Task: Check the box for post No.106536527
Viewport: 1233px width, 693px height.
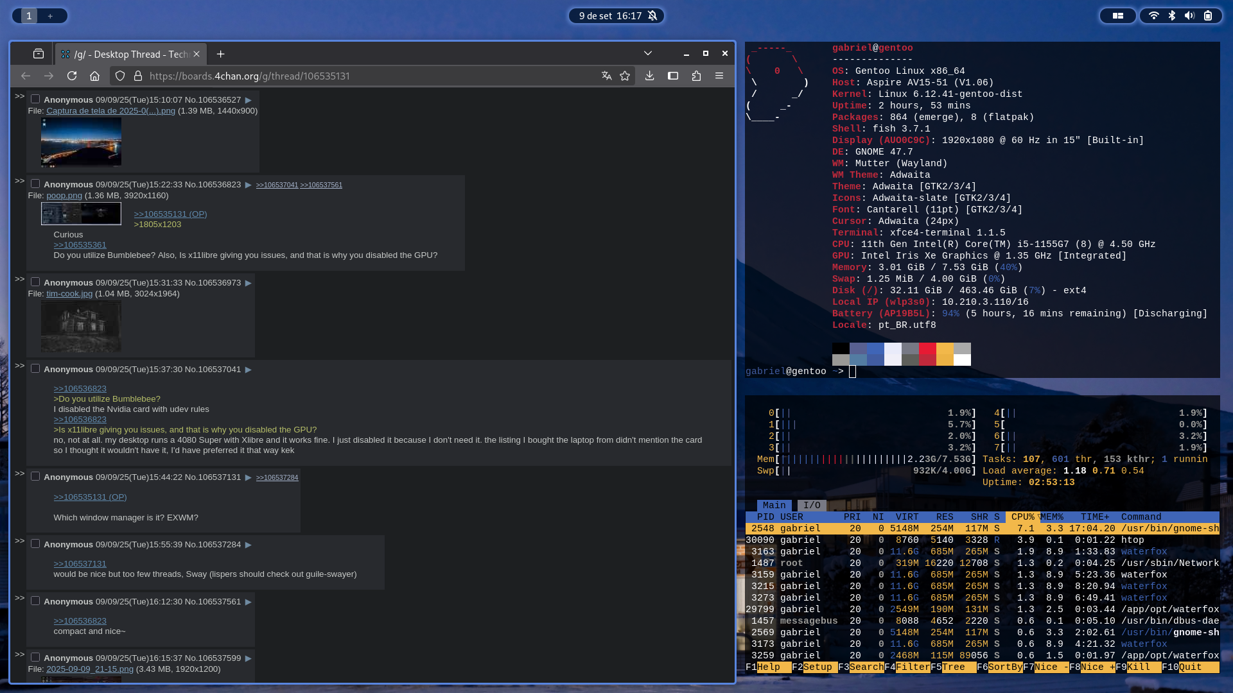Action: click(35, 99)
